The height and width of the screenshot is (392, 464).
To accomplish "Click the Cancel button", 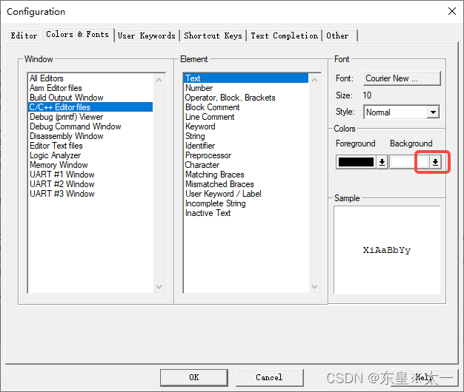I will click(269, 377).
